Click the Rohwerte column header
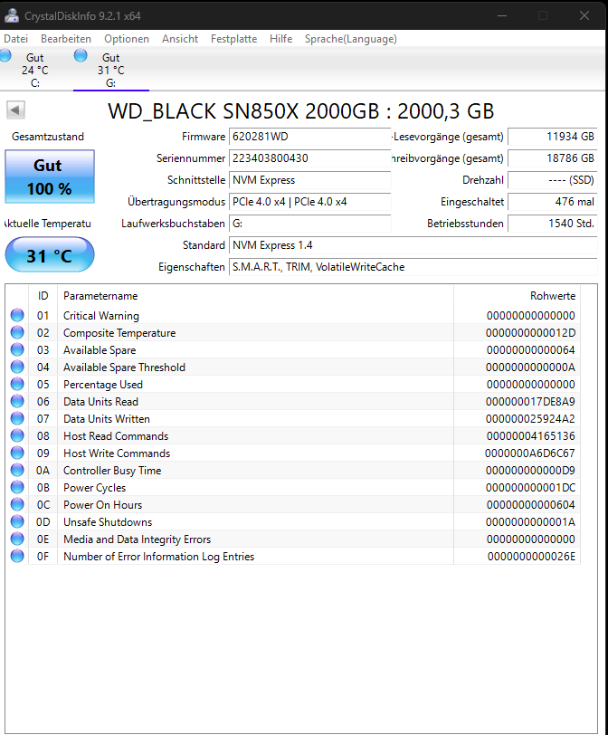This screenshot has height=735, width=608. pyautogui.click(x=518, y=296)
